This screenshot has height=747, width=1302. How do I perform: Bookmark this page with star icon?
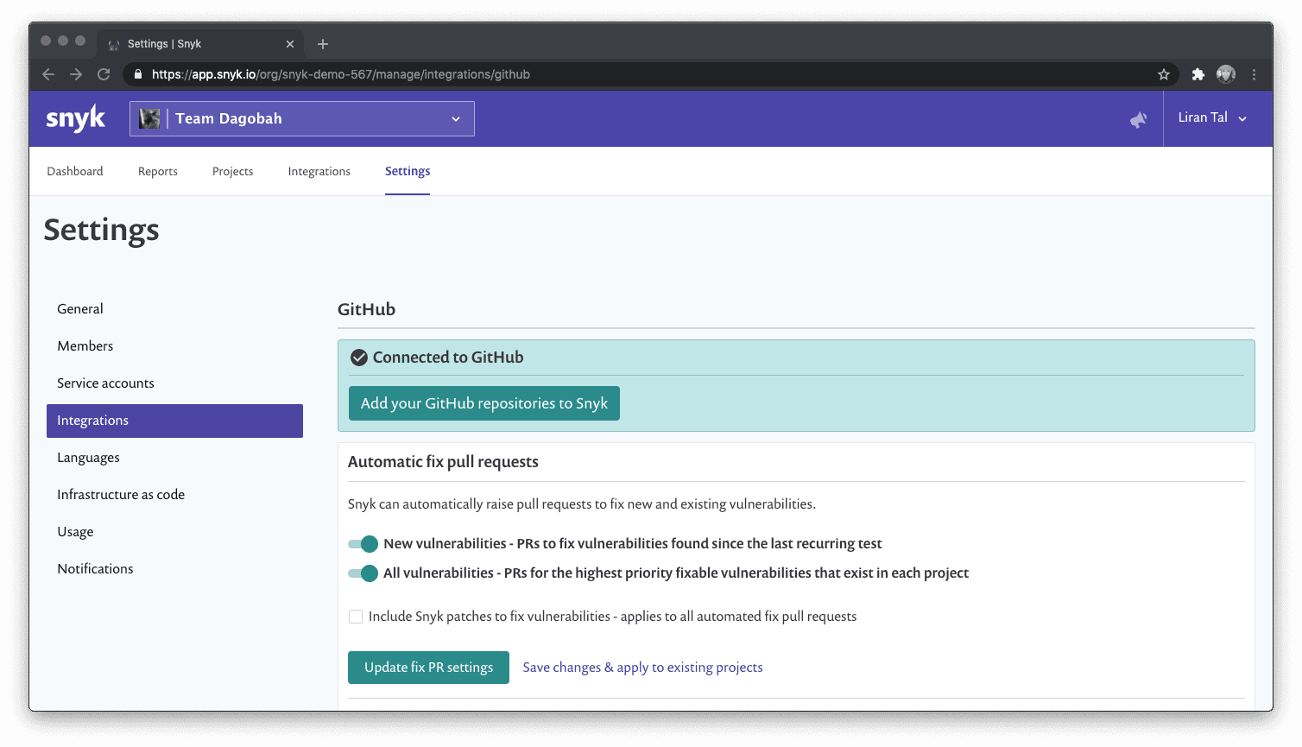tap(1164, 74)
